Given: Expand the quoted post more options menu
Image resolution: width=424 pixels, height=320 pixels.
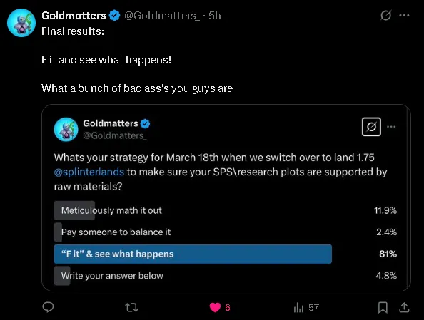Looking at the screenshot, I should 391,127.
